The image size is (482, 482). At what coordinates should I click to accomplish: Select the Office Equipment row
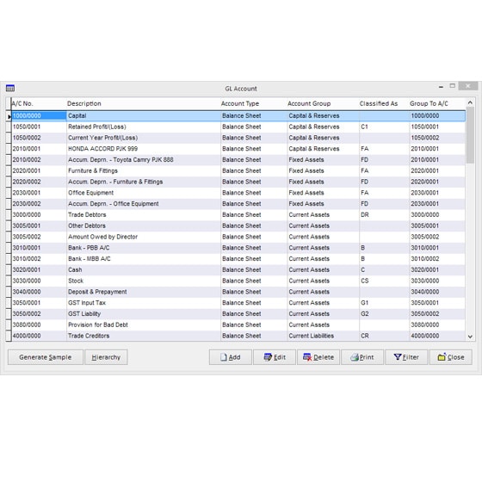pos(238,193)
